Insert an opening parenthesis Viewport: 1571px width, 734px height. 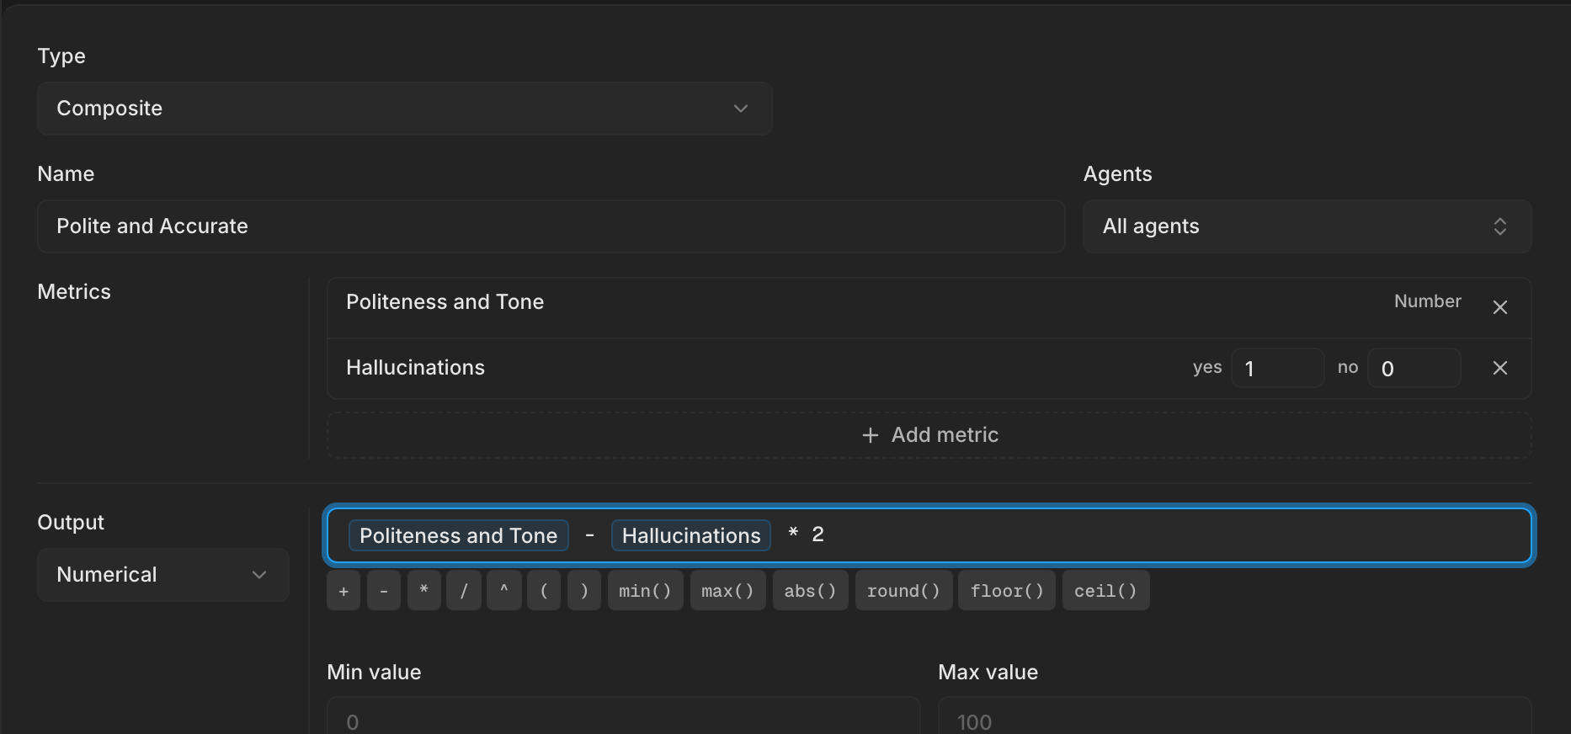click(544, 590)
